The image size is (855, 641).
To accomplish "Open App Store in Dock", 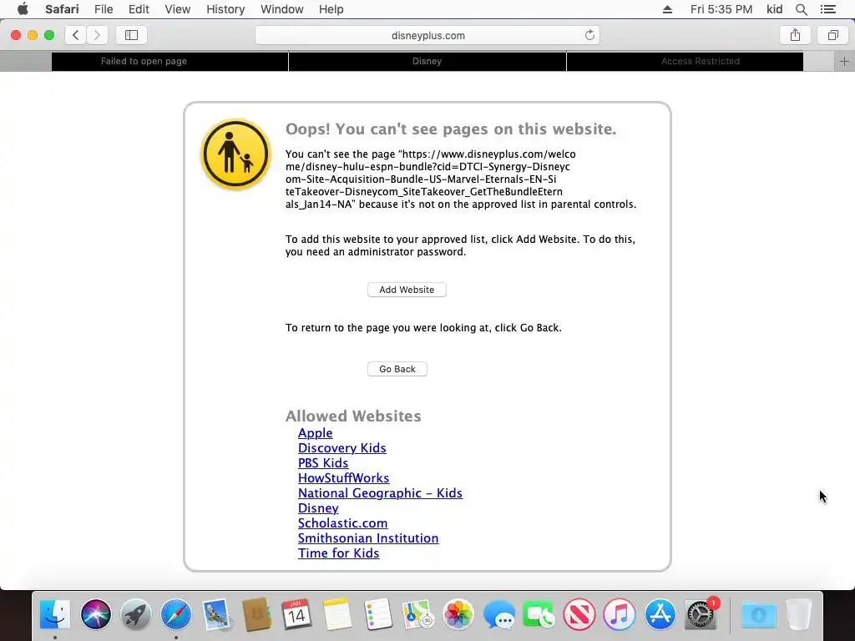I will click(660, 614).
